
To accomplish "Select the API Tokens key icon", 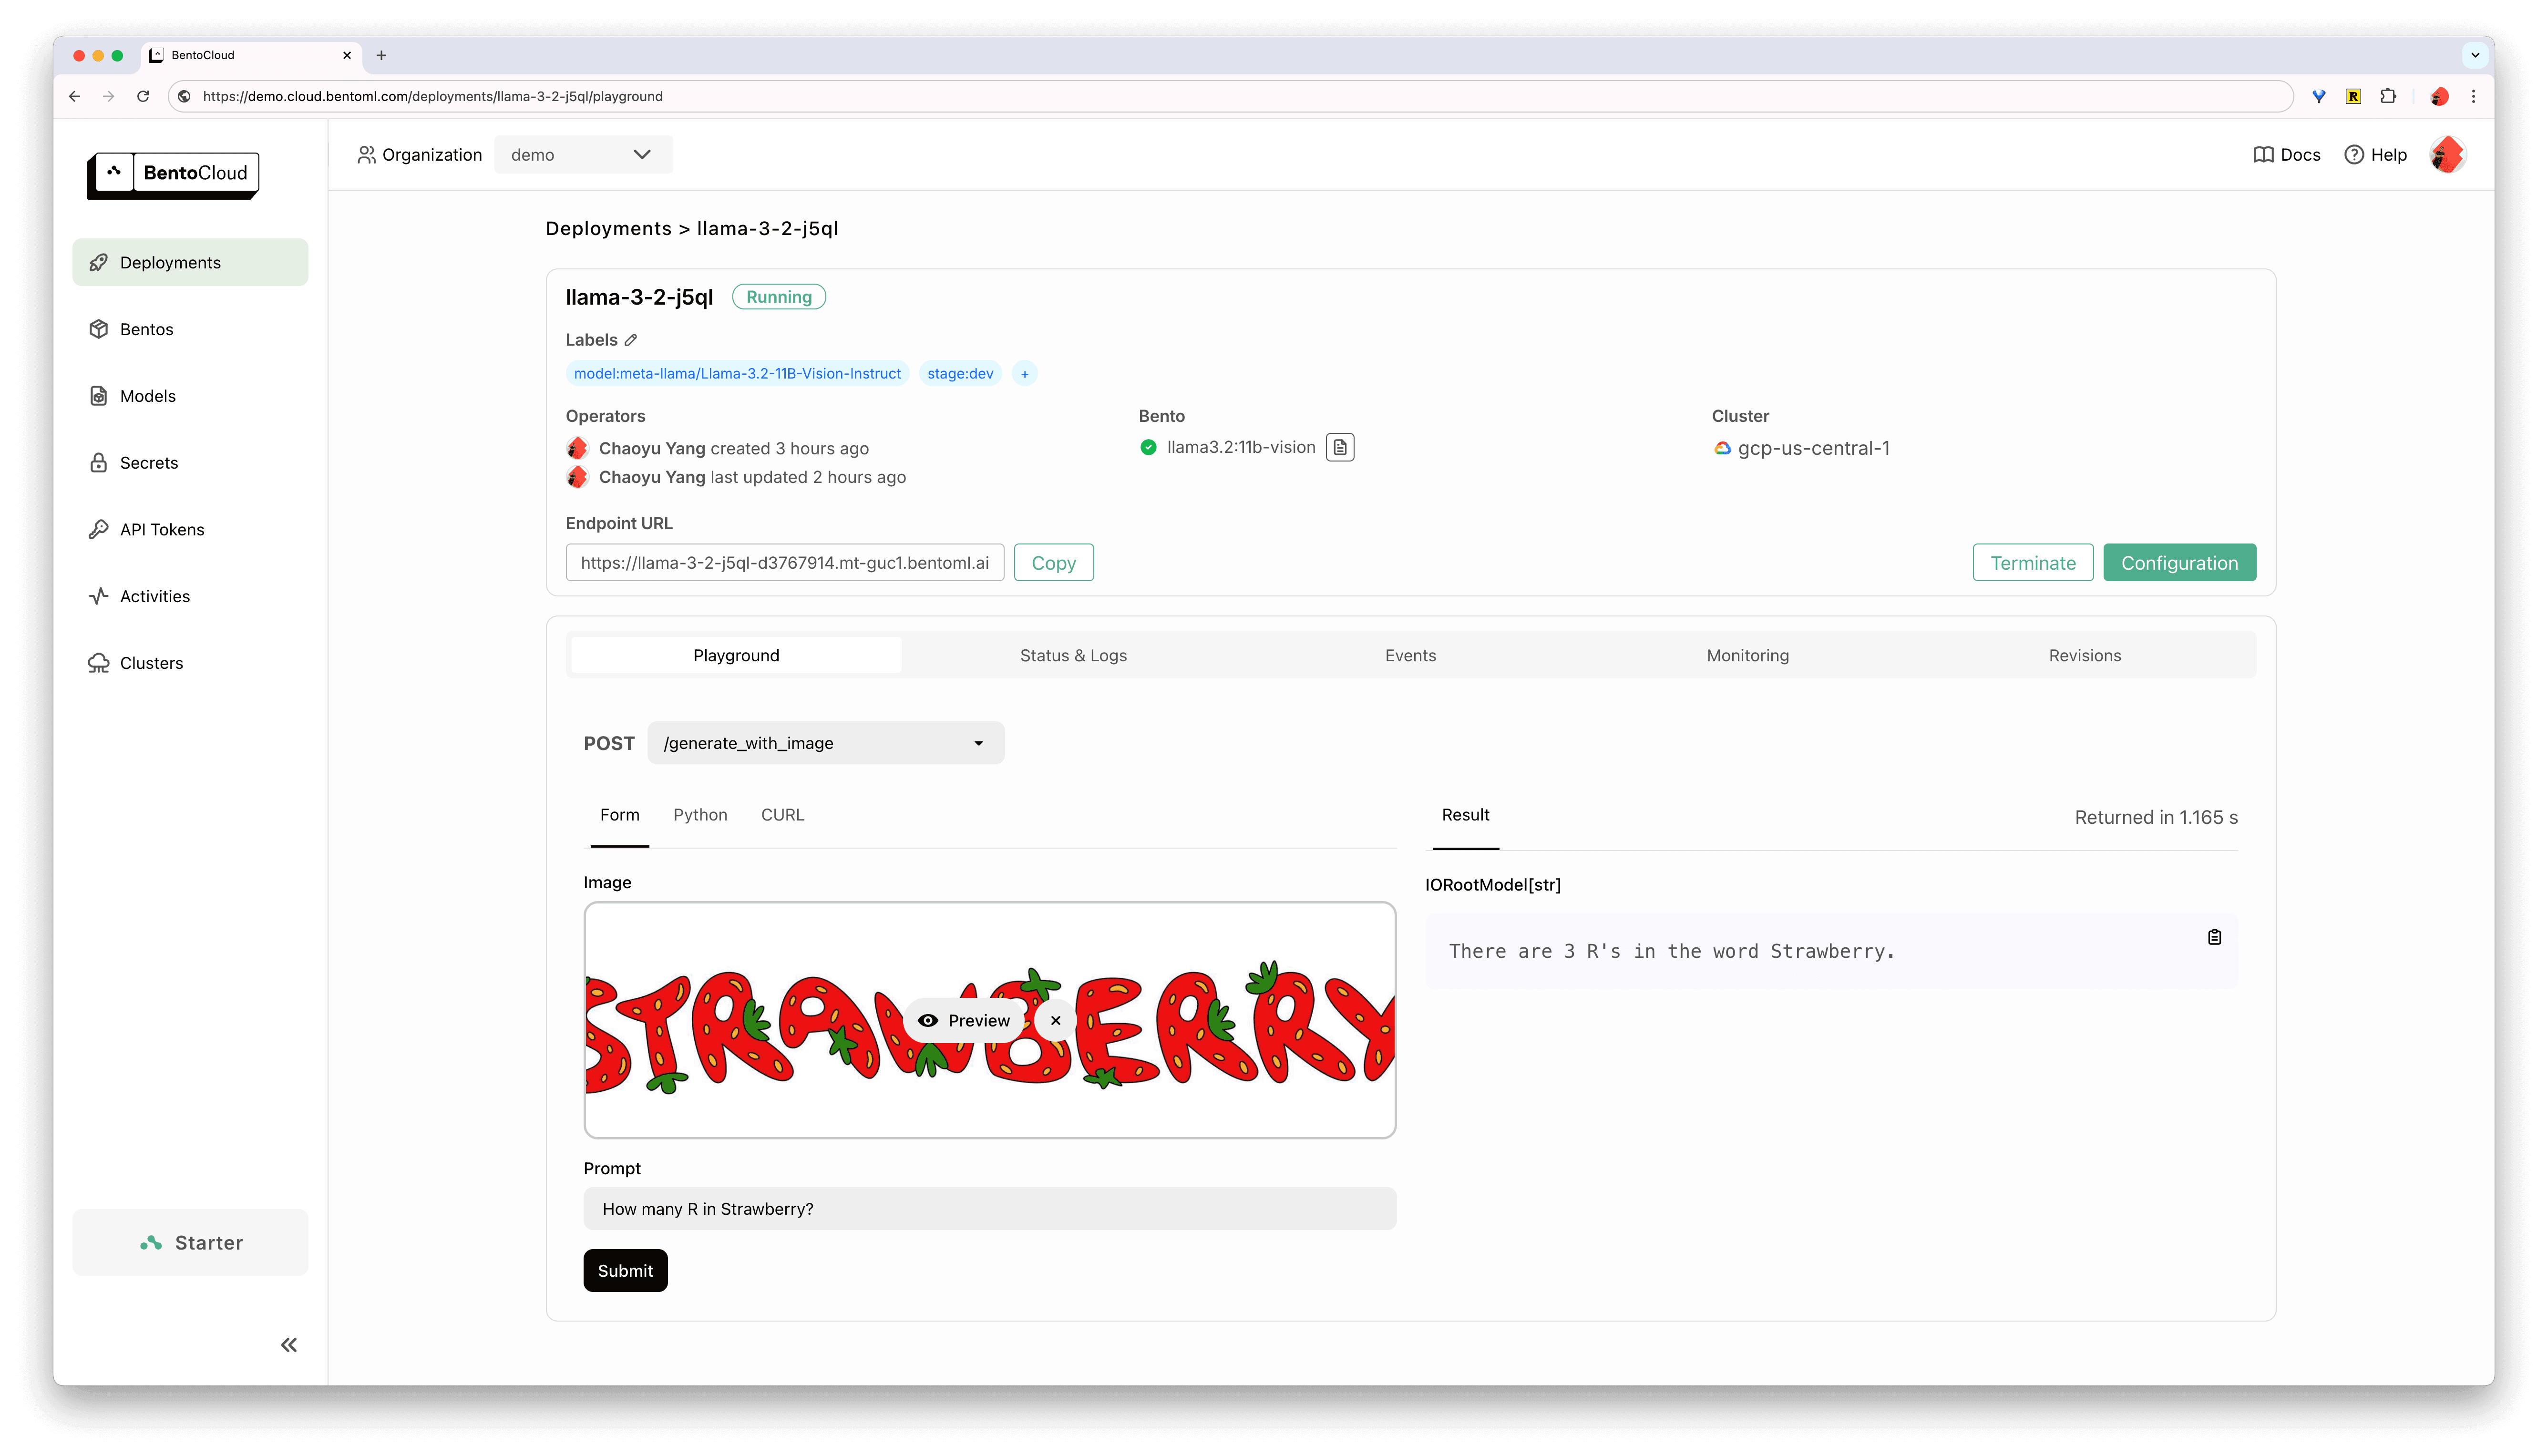I will (98, 529).
